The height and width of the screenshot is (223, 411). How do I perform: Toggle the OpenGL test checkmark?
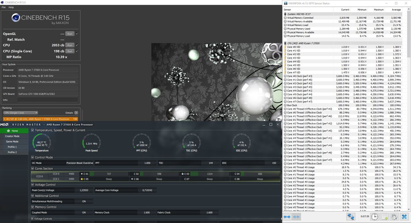click(x=77, y=34)
